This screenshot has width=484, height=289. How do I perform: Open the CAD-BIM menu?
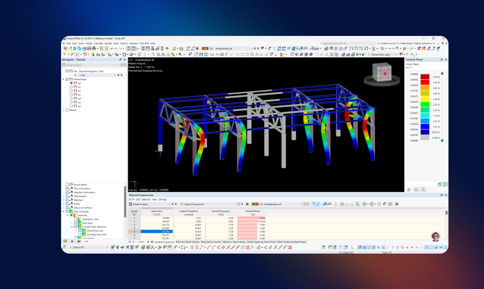144,43
